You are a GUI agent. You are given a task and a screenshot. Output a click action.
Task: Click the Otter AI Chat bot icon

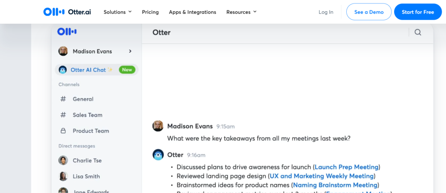(x=63, y=70)
